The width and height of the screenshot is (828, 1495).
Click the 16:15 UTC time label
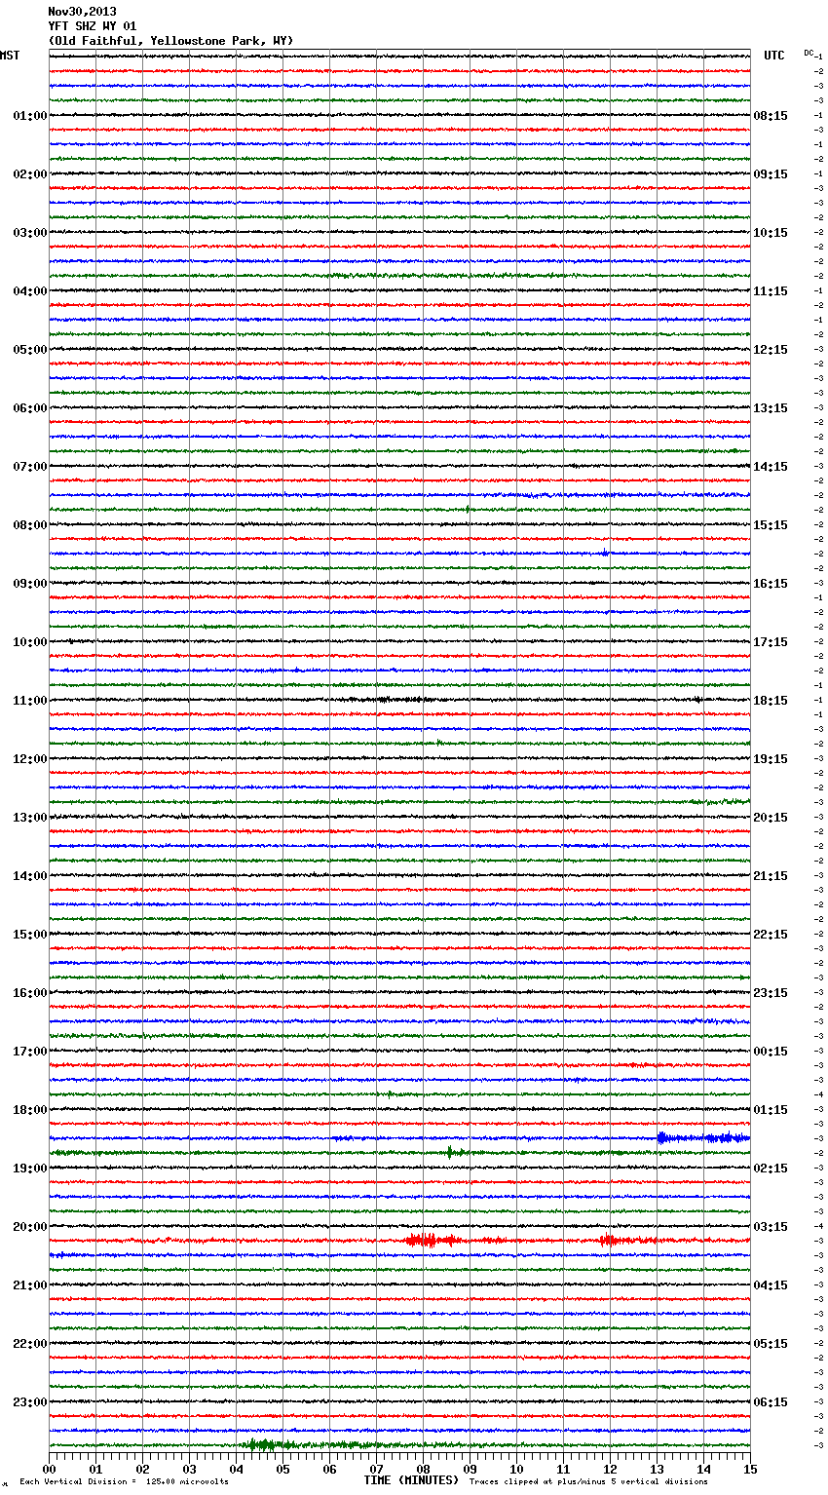point(771,584)
